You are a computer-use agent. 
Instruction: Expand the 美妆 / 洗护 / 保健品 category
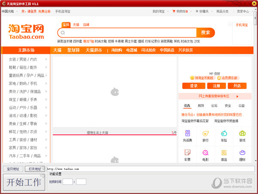46,92
